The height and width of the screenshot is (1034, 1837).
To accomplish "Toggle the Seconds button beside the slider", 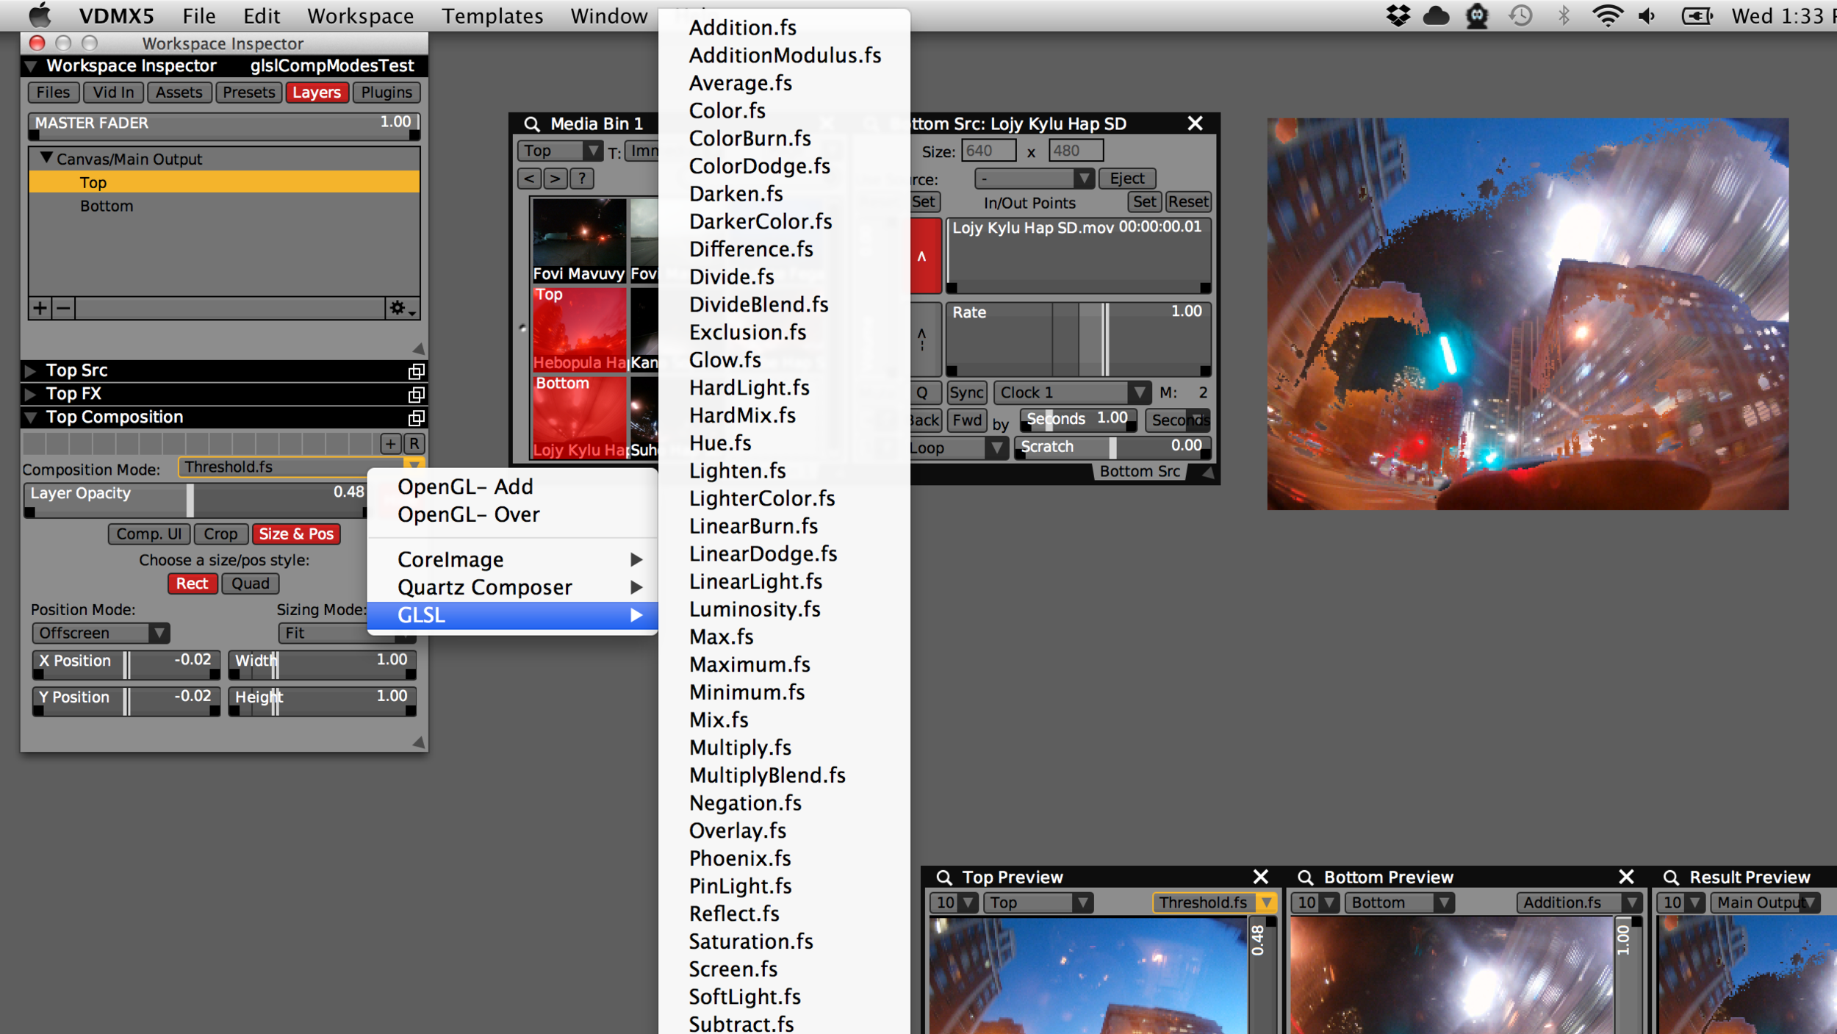I will 1178,420.
